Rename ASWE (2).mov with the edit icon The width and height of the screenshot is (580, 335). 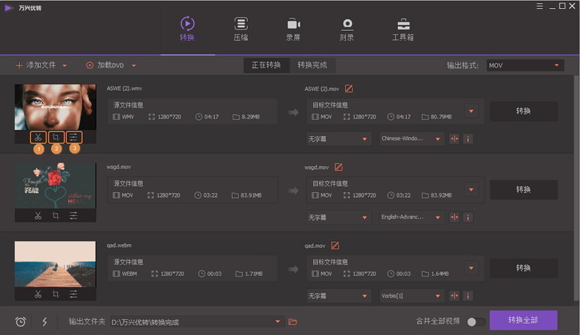pos(349,89)
